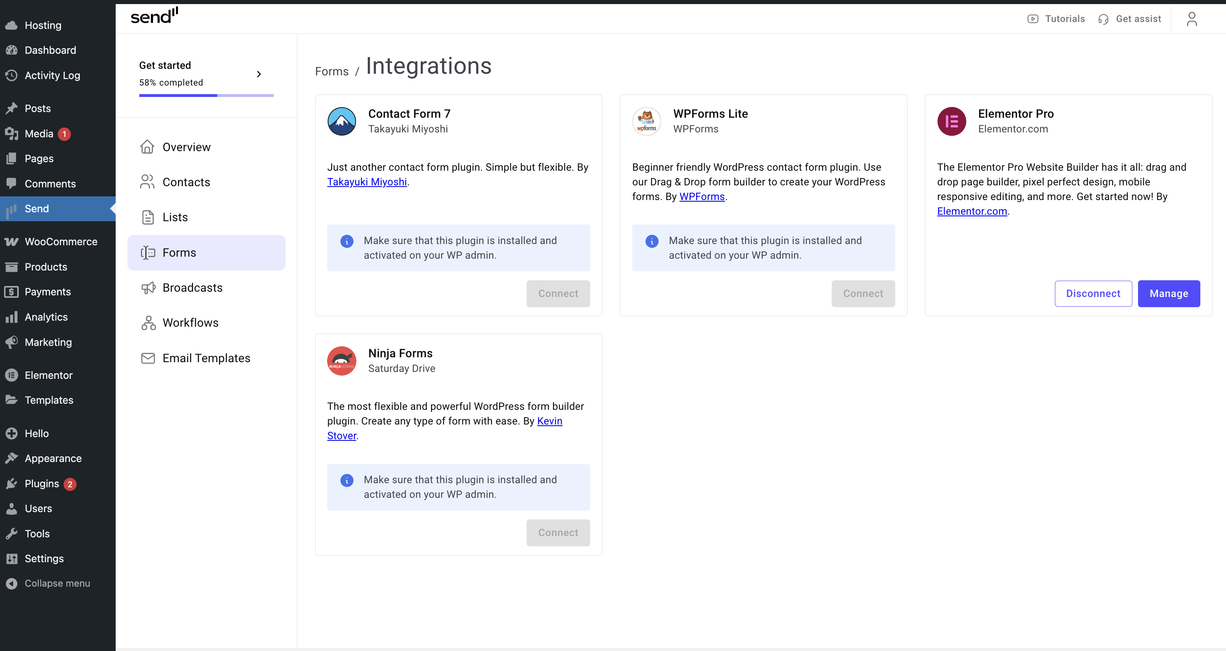The height and width of the screenshot is (651, 1226).
Task: Open Email Templates via the envelope icon
Action: (148, 358)
